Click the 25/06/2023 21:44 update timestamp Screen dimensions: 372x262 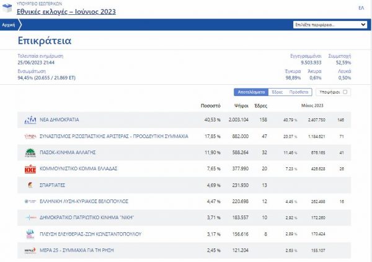point(36,63)
